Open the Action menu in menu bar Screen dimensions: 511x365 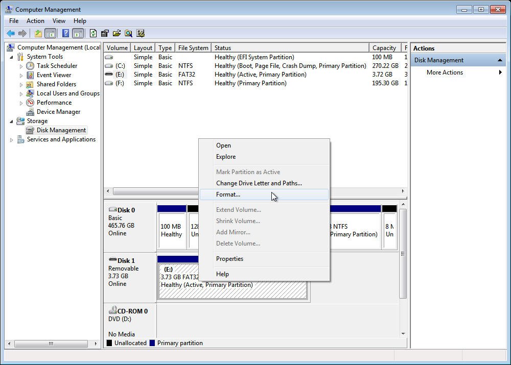[35, 21]
